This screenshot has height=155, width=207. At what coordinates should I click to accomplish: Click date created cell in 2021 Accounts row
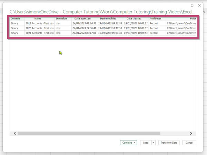pos(136,33)
